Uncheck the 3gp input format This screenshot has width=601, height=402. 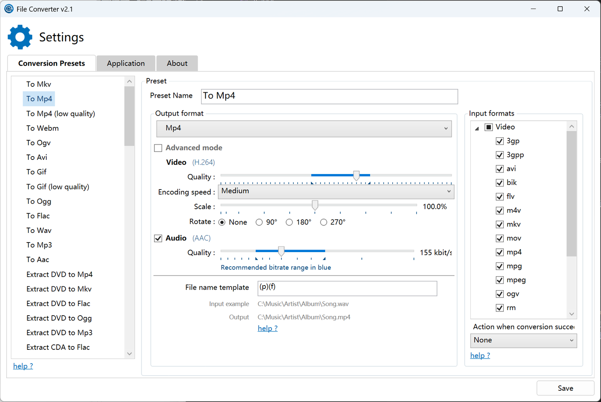(x=500, y=141)
